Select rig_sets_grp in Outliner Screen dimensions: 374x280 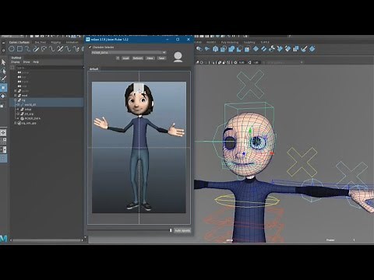[29, 123]
